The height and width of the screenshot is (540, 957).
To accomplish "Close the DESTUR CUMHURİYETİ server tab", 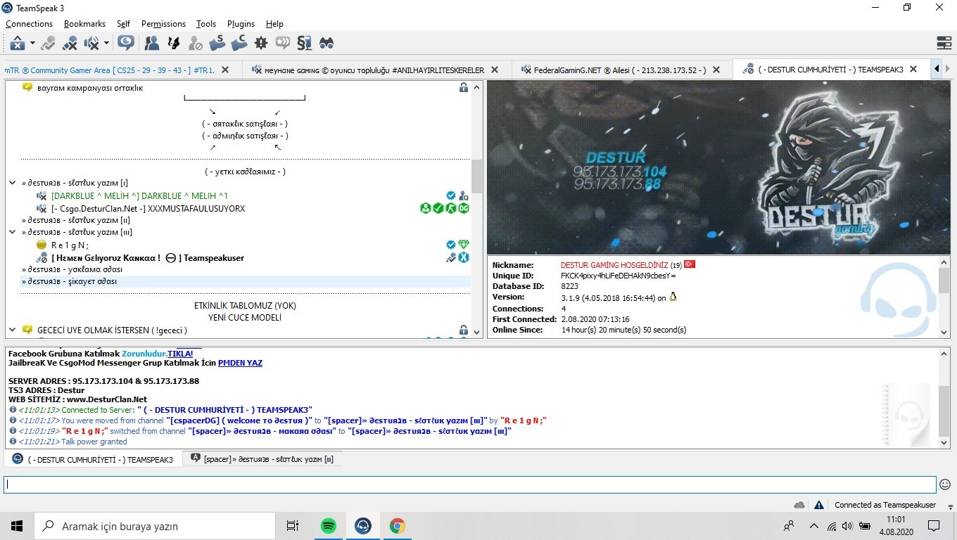I will pyautogui.click(x=913, y=70).
